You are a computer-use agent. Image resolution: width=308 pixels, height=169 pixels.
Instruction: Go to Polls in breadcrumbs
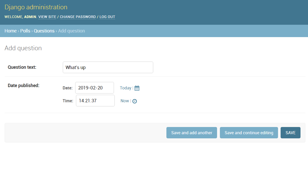point(25,31)
